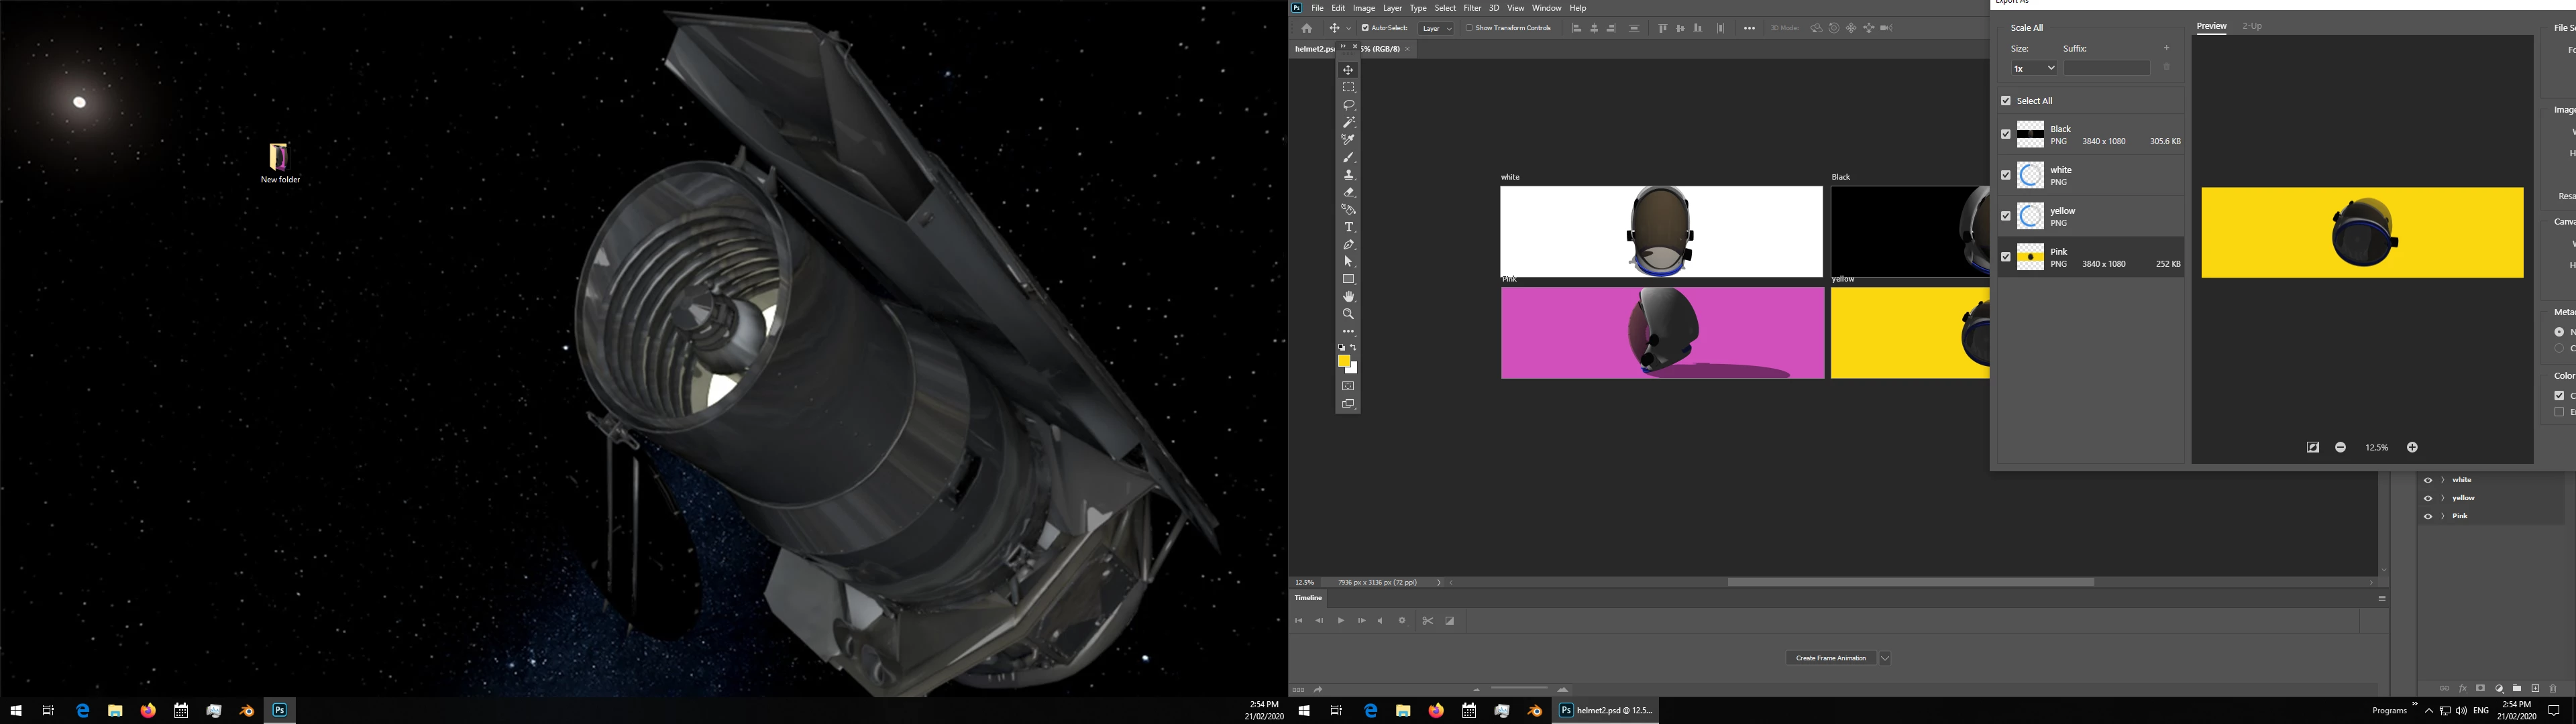Select the Magic Wand tool
2576x724 pixels.
coord(1348,122)
